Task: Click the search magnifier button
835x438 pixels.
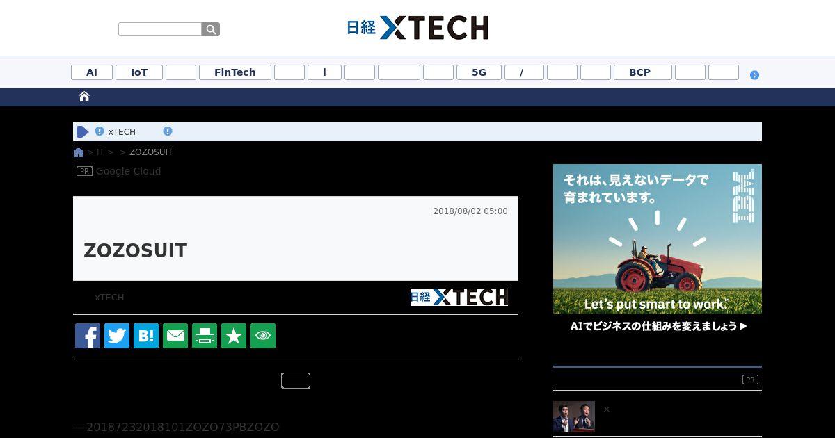Action: 211,29
